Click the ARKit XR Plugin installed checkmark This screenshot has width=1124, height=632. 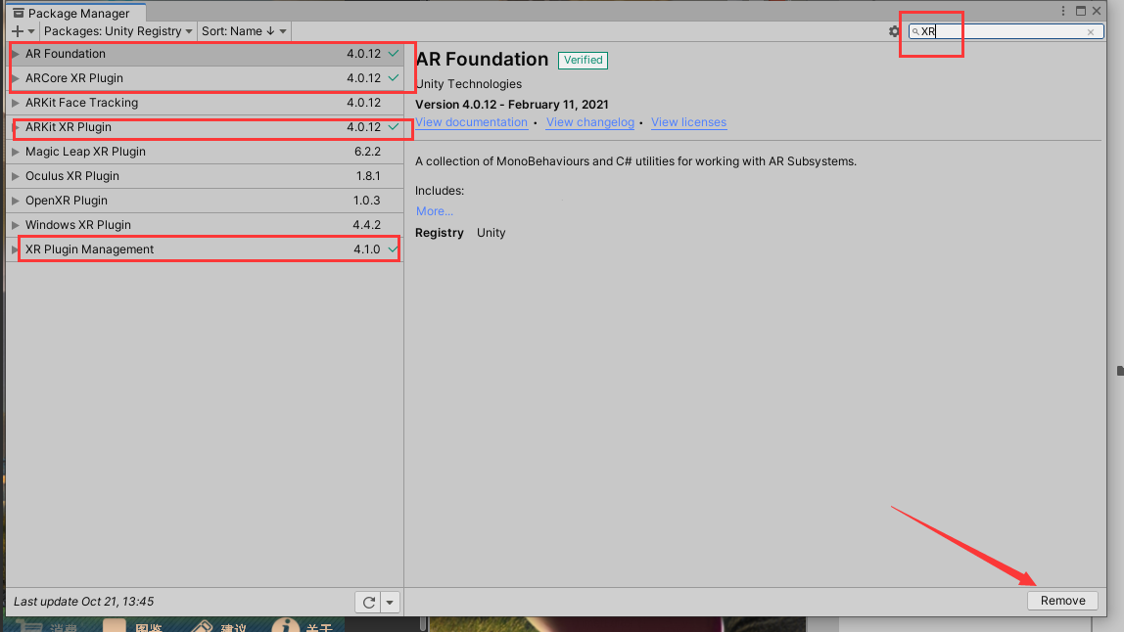tap(394, 126)
